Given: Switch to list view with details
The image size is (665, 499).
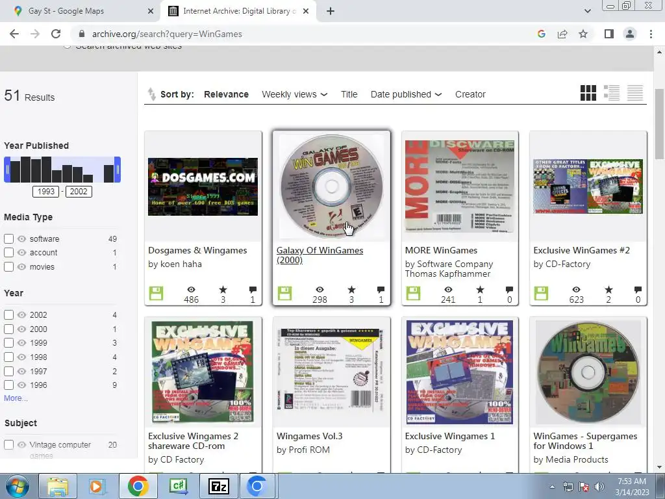Looking at the screenshot, I should point(612,93).
